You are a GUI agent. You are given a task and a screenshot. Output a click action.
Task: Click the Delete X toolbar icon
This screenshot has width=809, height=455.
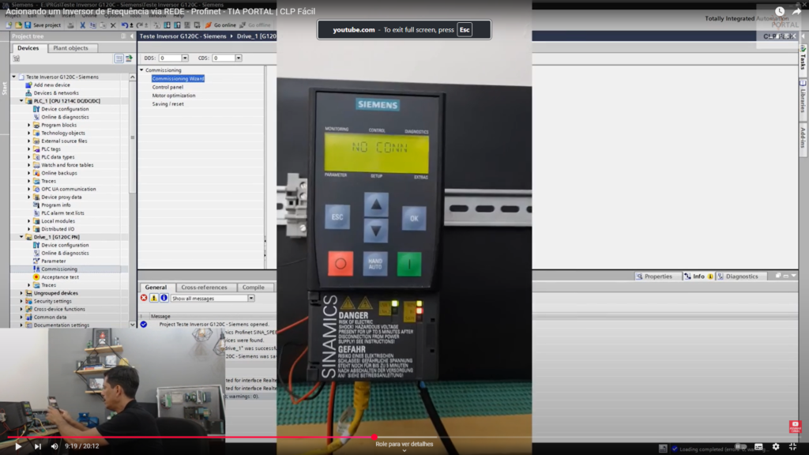click(113, 24)
